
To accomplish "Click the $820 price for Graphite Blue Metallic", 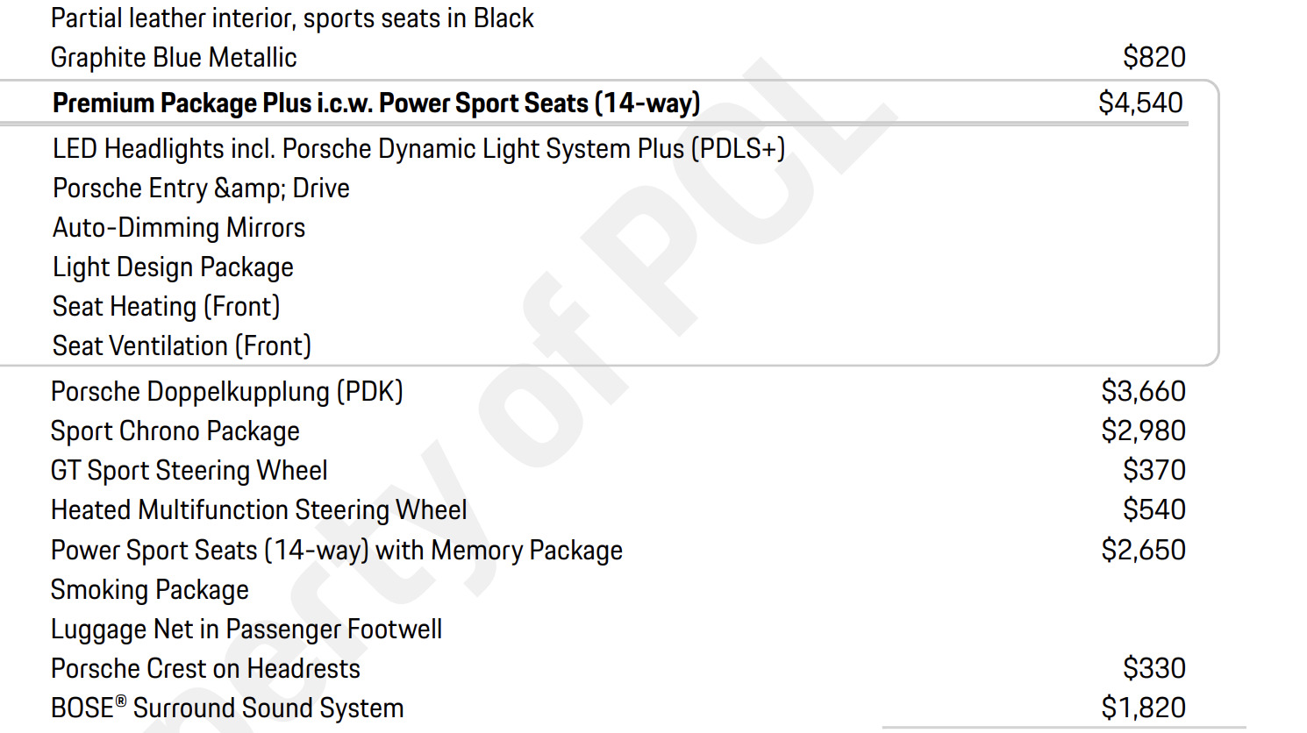I will (x=1153, y=58).
